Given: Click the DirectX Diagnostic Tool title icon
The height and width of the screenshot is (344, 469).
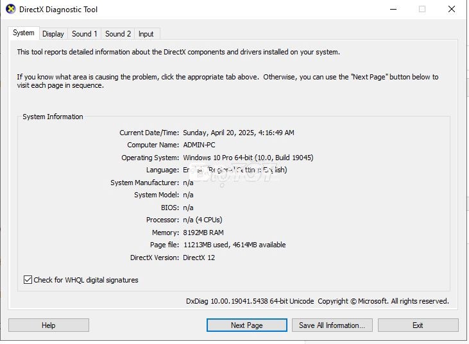Looking at the screenshot, I should coord(11,9).
